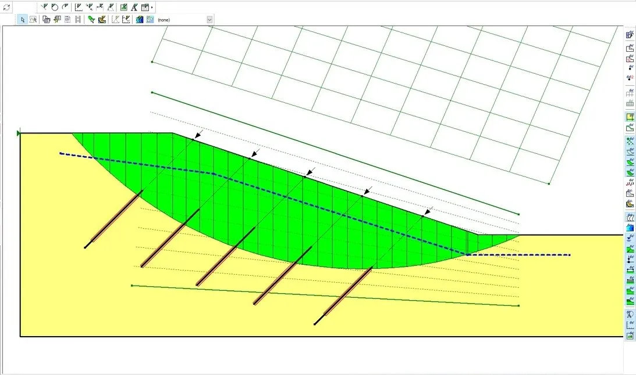Select the arrow selection tool

[23, 19]
